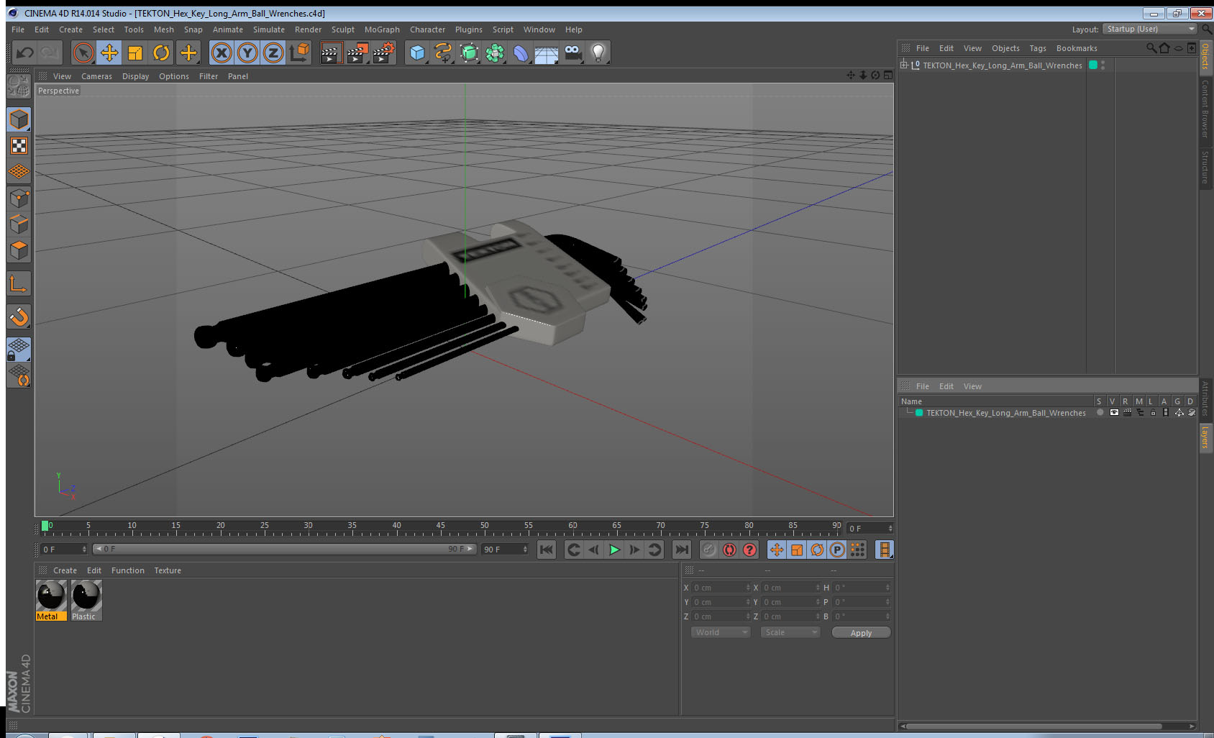Toggle Autokeying button

click(729, 550)
